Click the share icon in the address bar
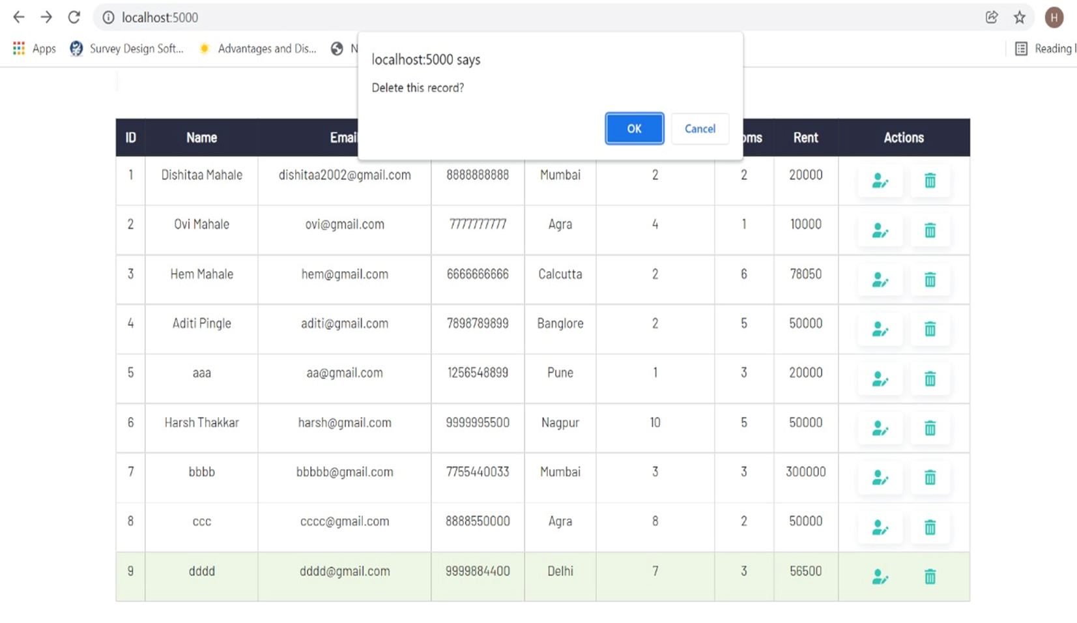Screen dimensions: 1077x623 coord(992,18)
